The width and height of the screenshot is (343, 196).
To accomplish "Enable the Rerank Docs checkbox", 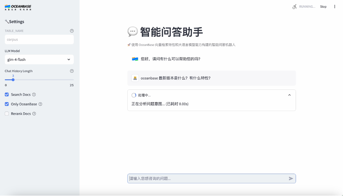I will [x=7, y=114].
